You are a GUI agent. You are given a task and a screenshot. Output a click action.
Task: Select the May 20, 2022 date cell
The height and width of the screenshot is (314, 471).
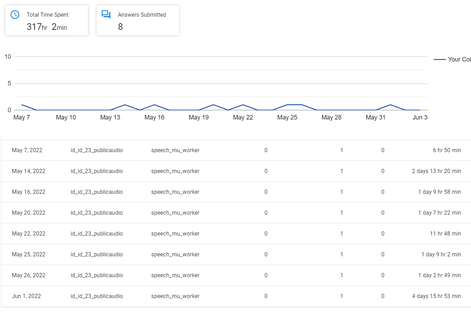[29, 213]
